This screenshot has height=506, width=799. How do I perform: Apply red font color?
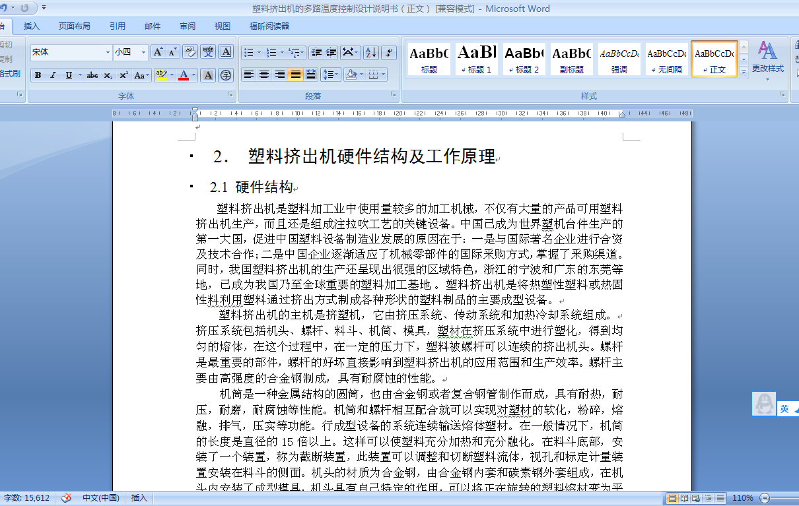point(184,75)
